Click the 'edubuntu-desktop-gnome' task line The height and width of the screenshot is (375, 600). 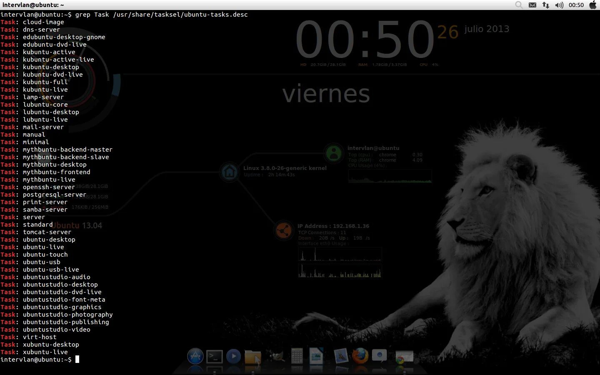coord(52,37)
